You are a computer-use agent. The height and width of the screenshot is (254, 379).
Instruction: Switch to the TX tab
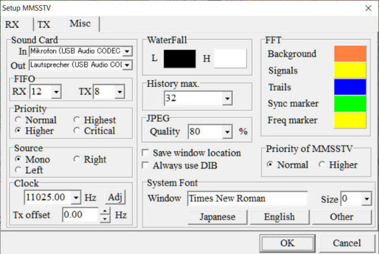[44, 25]
